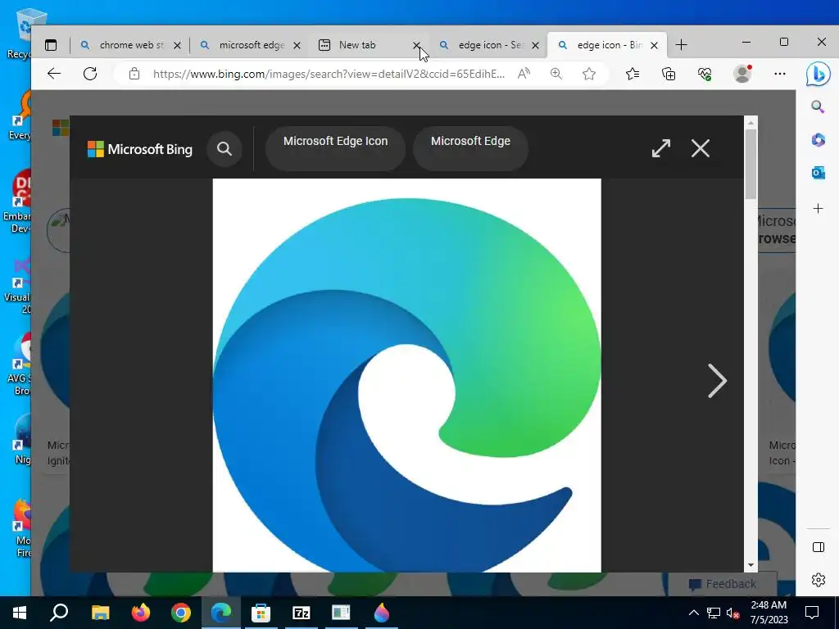
Task: Add a sidebar app with plus
Action: [819, 209]
